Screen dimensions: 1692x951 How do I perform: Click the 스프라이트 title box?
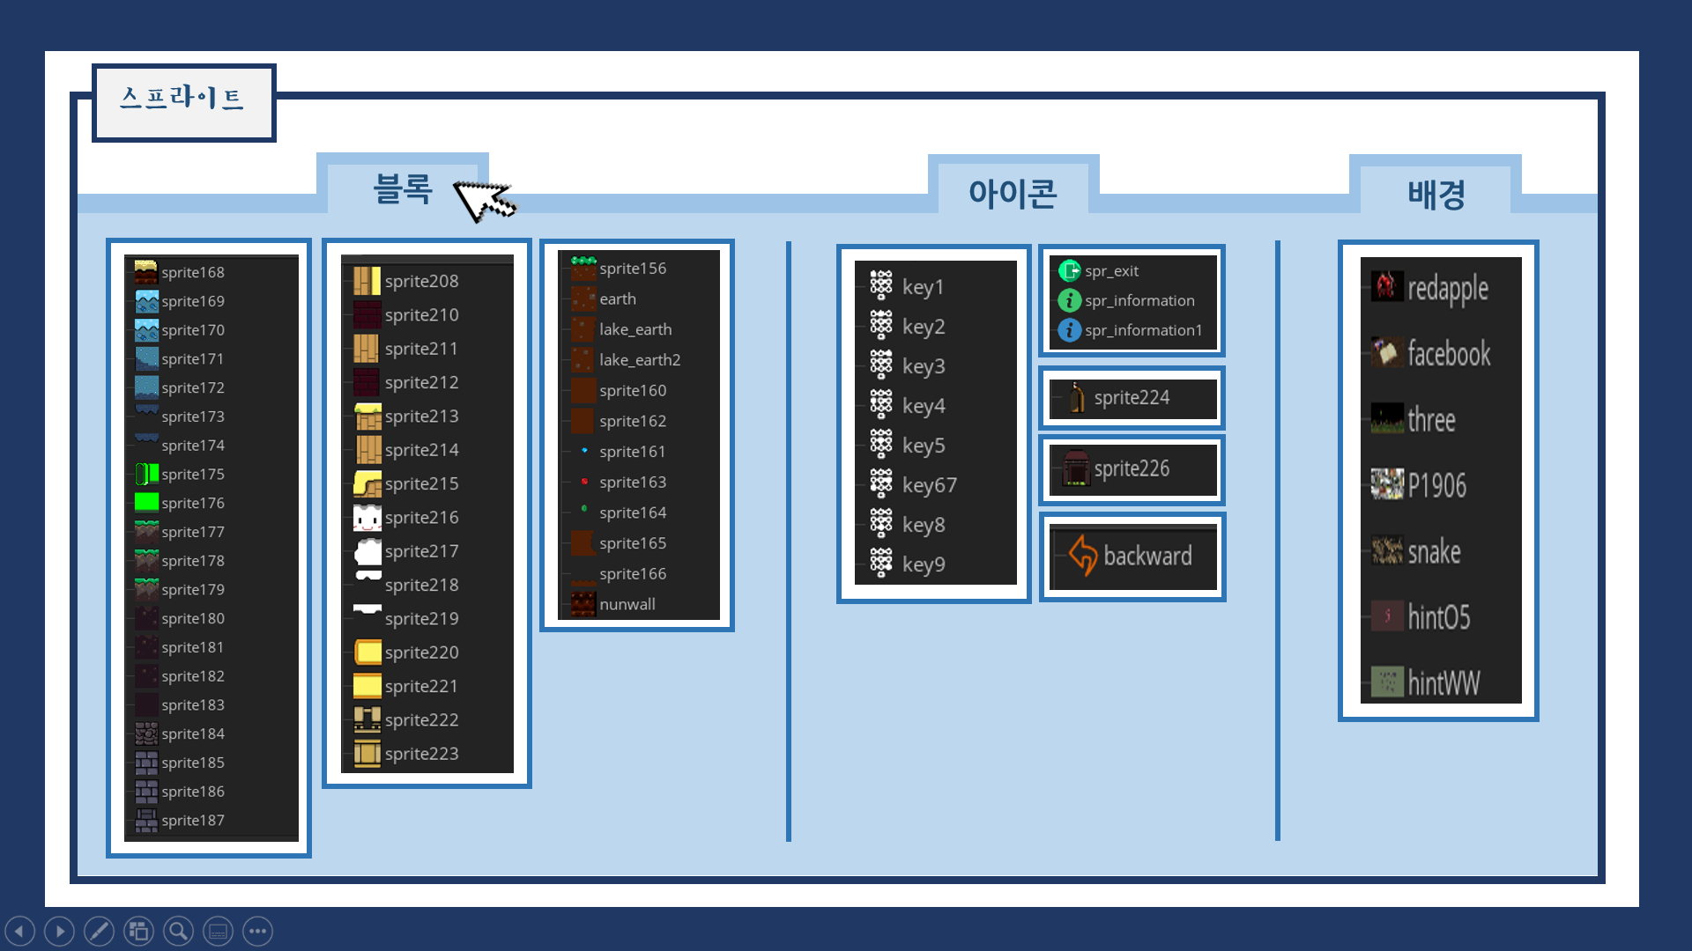pyautogui.click(x=183, y=100)
